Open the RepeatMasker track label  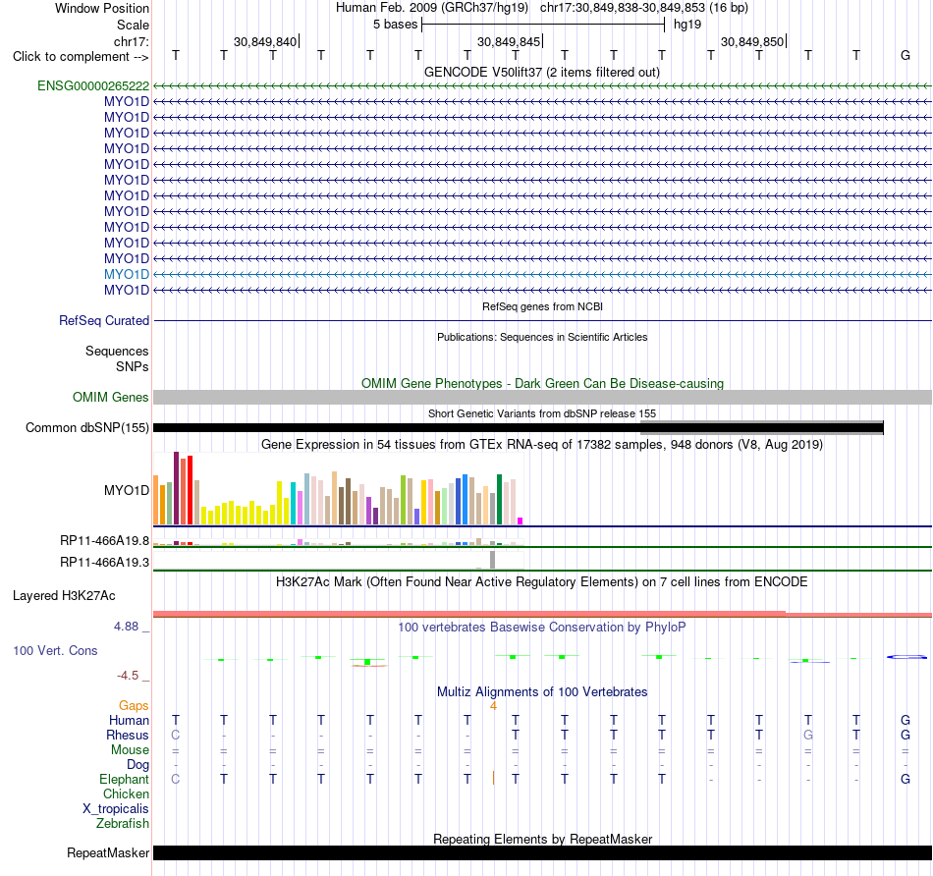(108, 852)
